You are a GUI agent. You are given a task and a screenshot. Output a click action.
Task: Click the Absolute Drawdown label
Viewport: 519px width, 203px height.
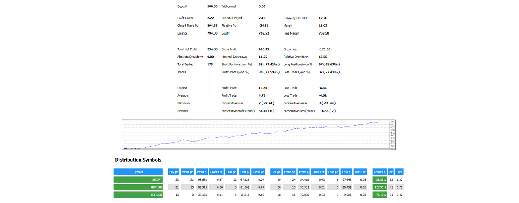tap(190, 57)
